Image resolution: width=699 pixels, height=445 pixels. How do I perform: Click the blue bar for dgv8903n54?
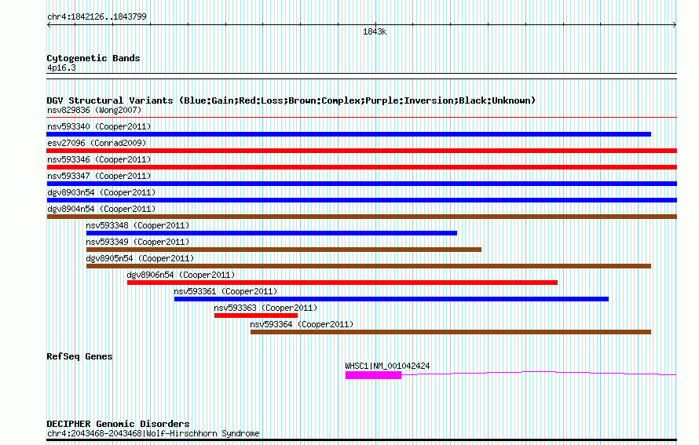361,200
